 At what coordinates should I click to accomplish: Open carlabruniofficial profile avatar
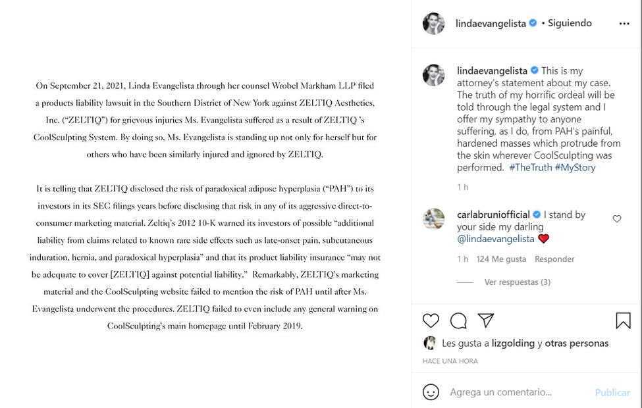coord(433,218)
